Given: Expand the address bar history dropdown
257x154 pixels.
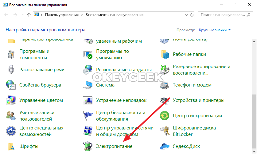Looking at the screenshot, I should pos(186,15).
